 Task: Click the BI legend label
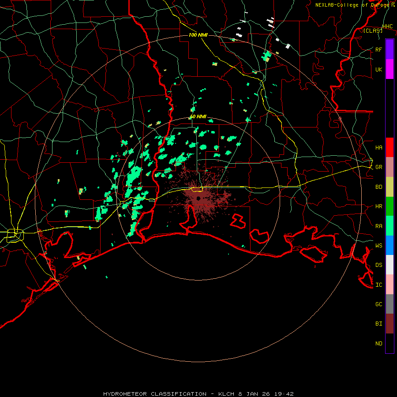[x=379, y=324]
